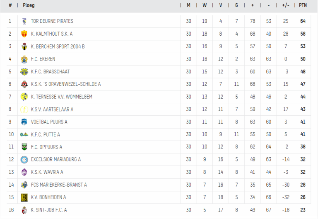
Task: Sort by the PTN column header
Action: click(303, 5)
